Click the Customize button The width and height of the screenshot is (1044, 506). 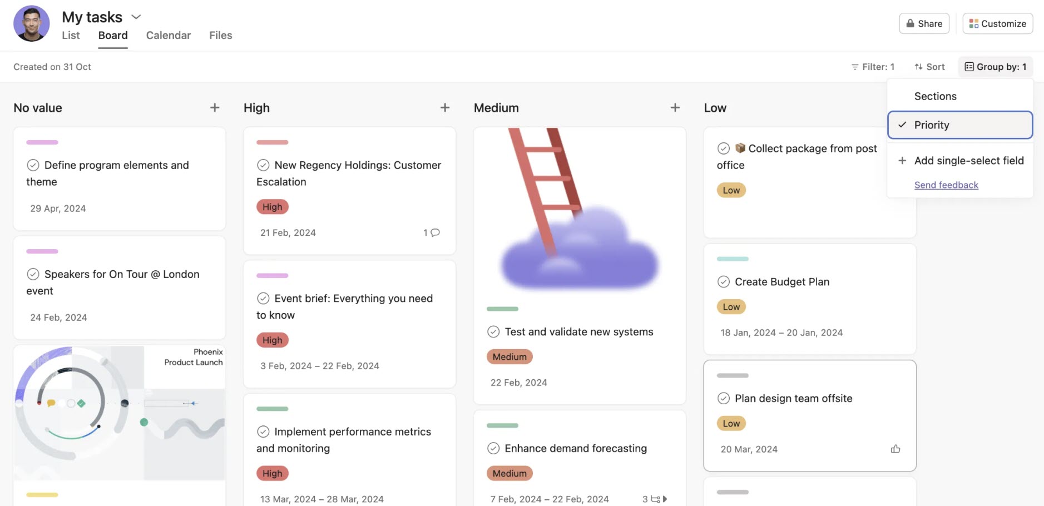click(997, 23)
